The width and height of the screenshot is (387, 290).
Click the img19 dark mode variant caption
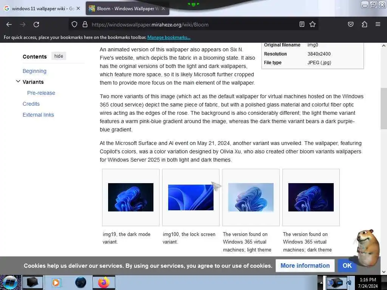(x=126, y=238)
